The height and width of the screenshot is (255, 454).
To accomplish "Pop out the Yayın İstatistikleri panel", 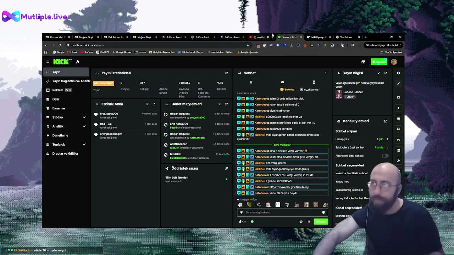I will click(226, 73).
